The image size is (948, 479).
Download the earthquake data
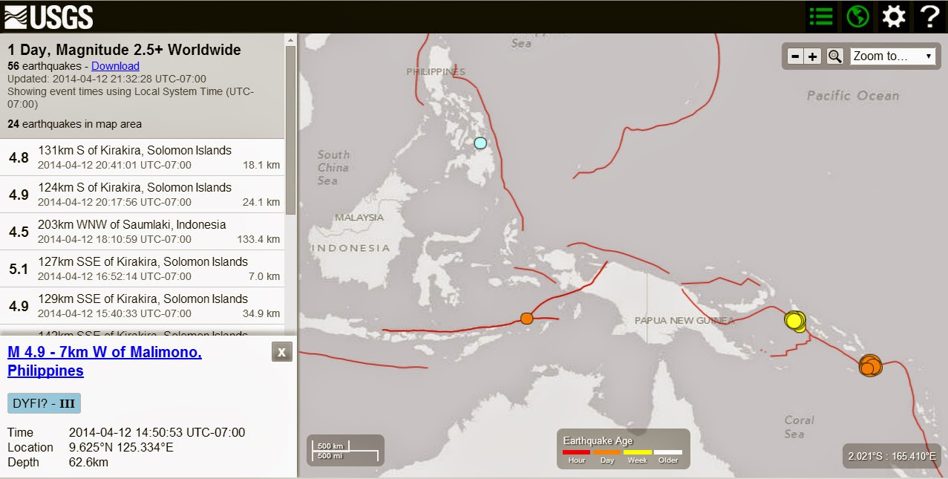115,65
